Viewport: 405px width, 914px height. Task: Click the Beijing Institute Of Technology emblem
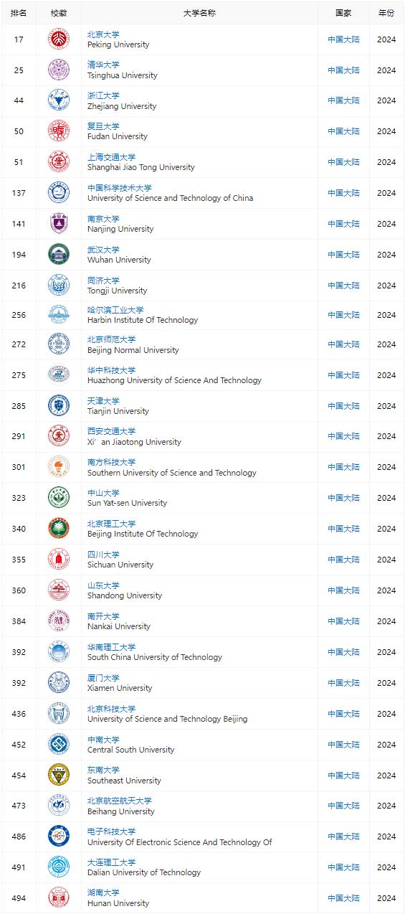[59, 529]
